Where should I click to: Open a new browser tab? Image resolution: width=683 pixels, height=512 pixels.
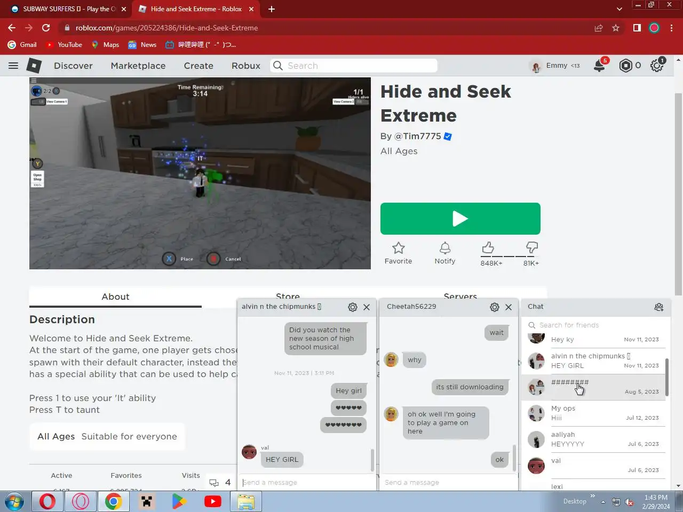pyautogui.click(x=272, y=9)
